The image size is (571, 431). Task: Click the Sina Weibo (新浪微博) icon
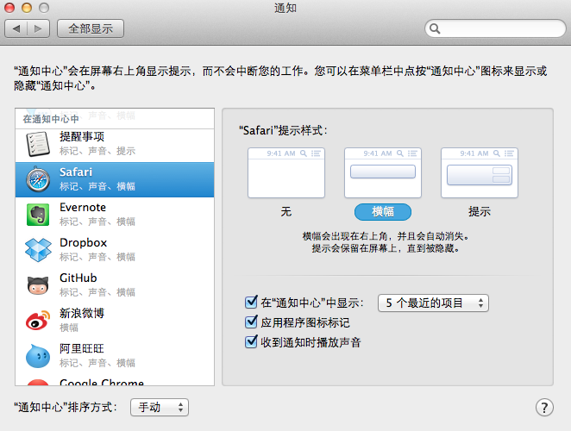click(x=38, y=321)
